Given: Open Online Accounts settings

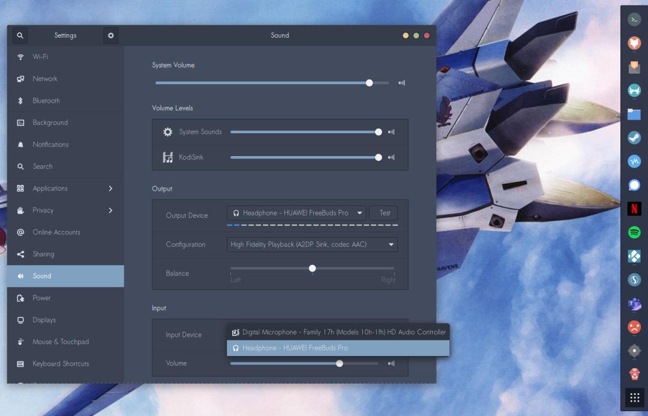Looking at the screenshot, I should pyautogui.click(x=65, y=232).
